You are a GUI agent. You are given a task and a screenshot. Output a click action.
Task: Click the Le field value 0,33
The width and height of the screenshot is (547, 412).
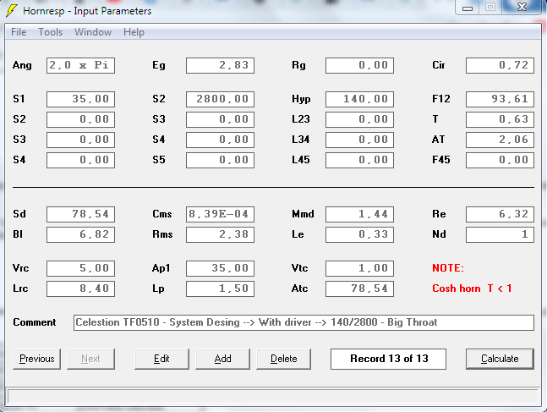(x=359, y=234)
